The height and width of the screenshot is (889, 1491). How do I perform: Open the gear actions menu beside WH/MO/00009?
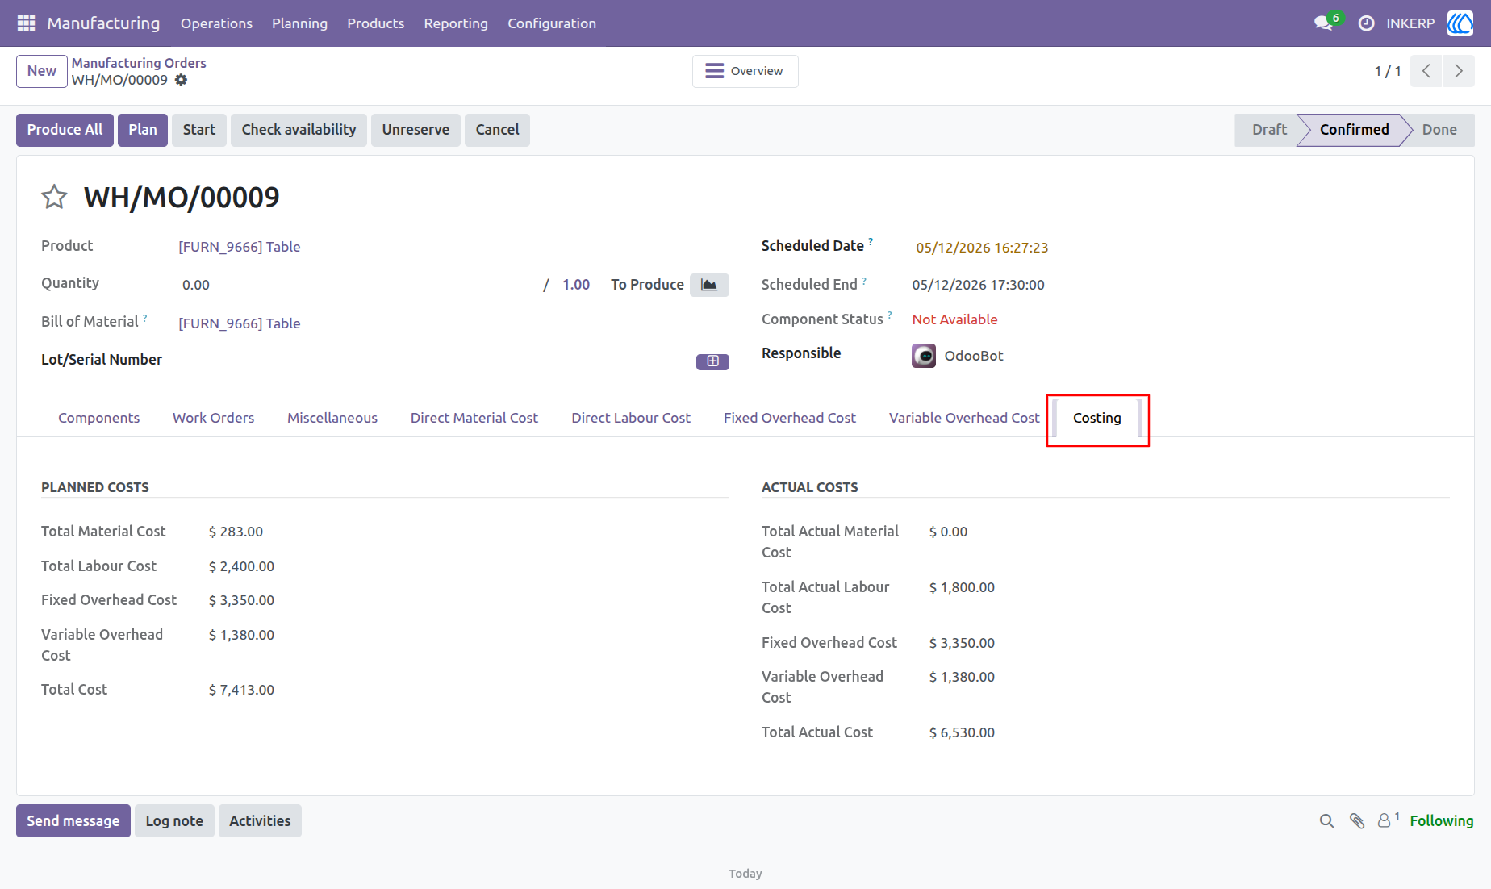(x=182, y=80)
